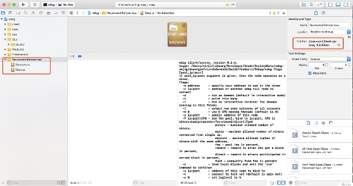Select the libssl.a archive file icon
Image resolution: width=353 pixels, height=186 pixels.
point(13,70)
